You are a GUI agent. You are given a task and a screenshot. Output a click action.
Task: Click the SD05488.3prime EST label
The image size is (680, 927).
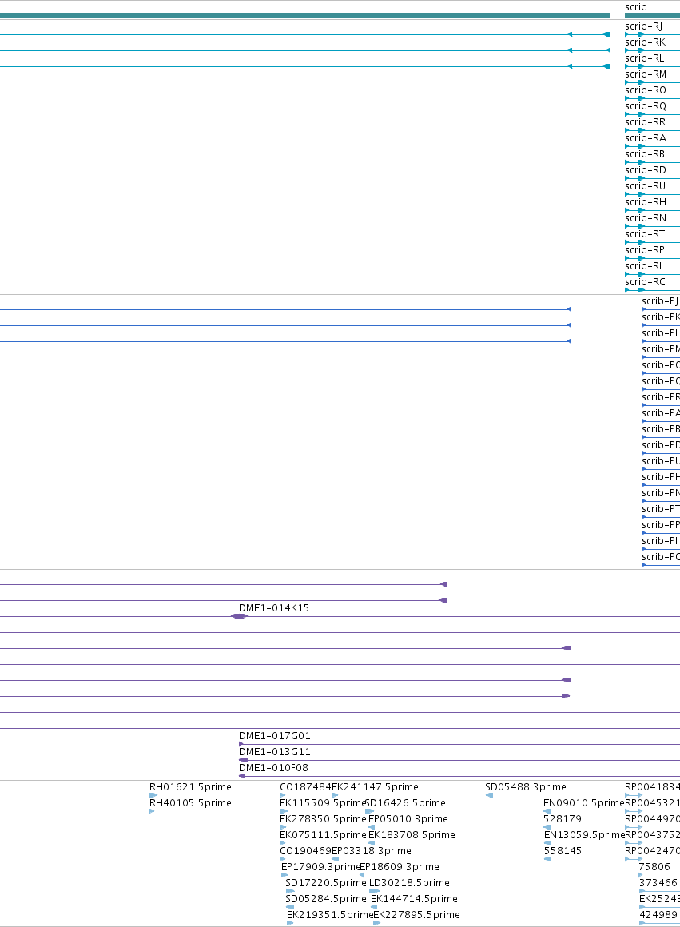click(526, 787)
